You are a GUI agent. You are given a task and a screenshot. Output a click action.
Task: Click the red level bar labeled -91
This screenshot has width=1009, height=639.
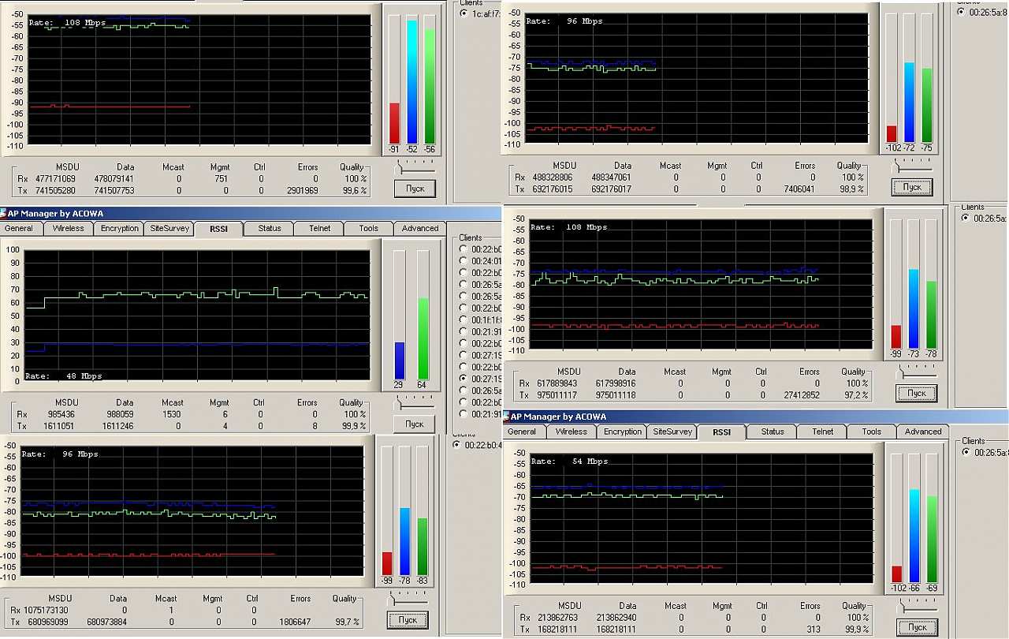click(394, 123)
